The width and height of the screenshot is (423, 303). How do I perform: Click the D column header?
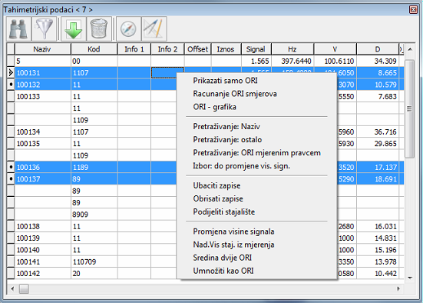378,49
